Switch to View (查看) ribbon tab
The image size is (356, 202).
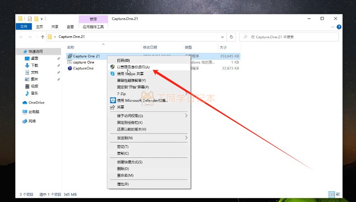tap(70, 27)
